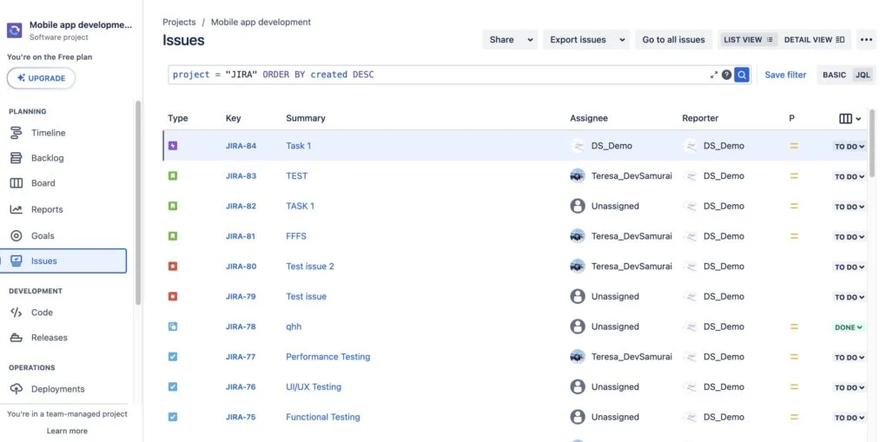This screenshot has height=442, width=886.
Task: Click the bug type icon for JIRA-80
Action: coord(173,267)
